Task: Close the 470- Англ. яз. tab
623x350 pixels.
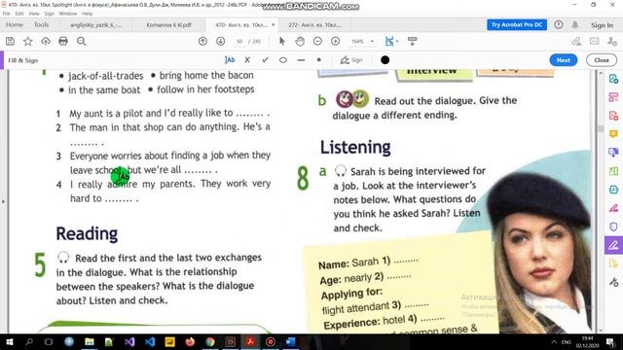Action: 273,24
